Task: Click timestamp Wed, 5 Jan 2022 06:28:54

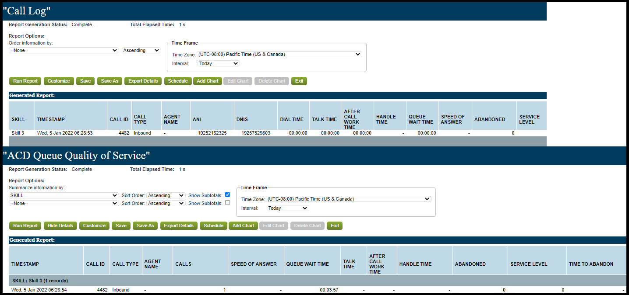Action: [x=39, y=290]
